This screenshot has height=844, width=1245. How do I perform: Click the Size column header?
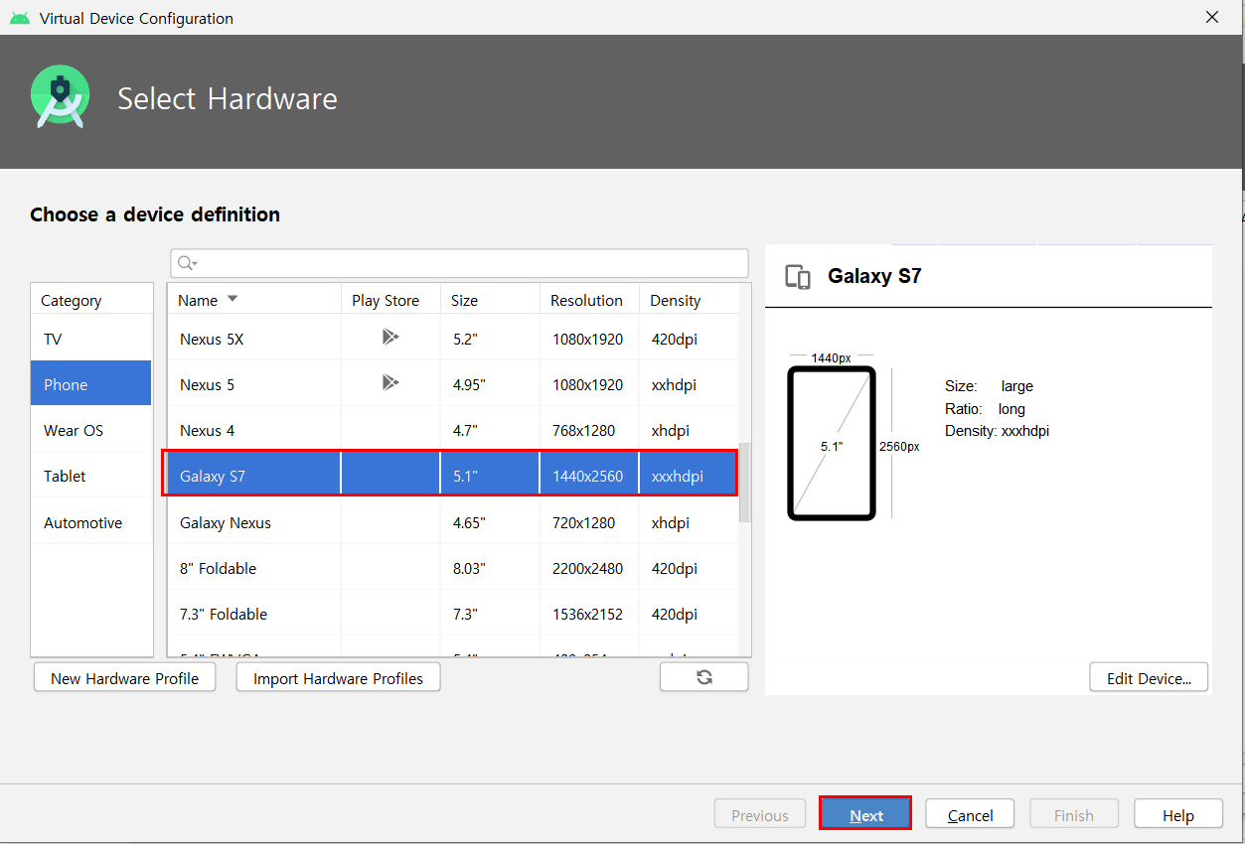pyautogui.click(x=490, y=300)
